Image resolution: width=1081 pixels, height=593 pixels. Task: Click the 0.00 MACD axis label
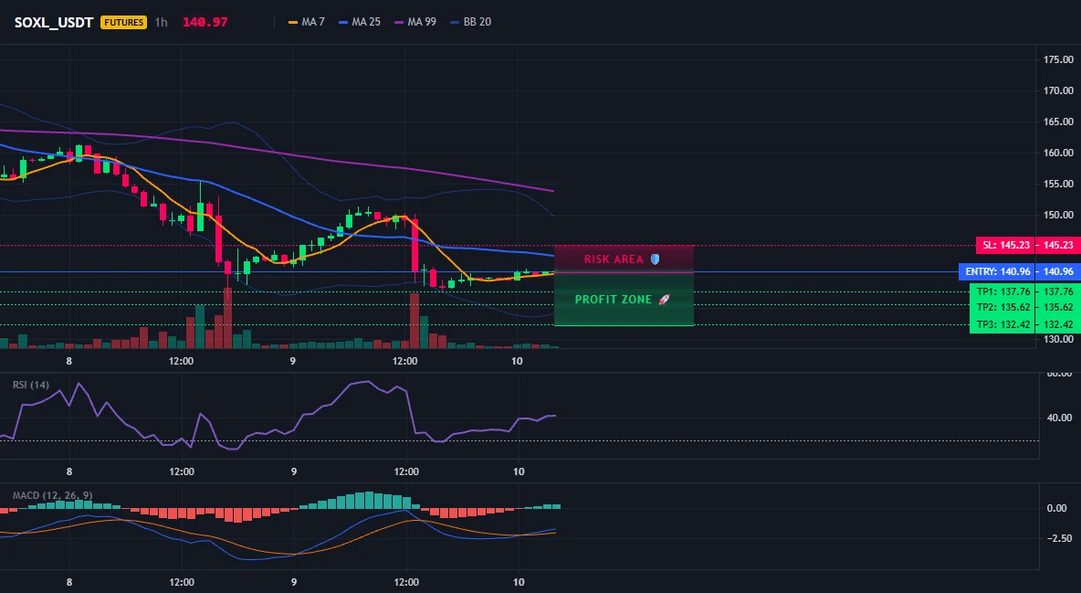(x=1057, y=508)
